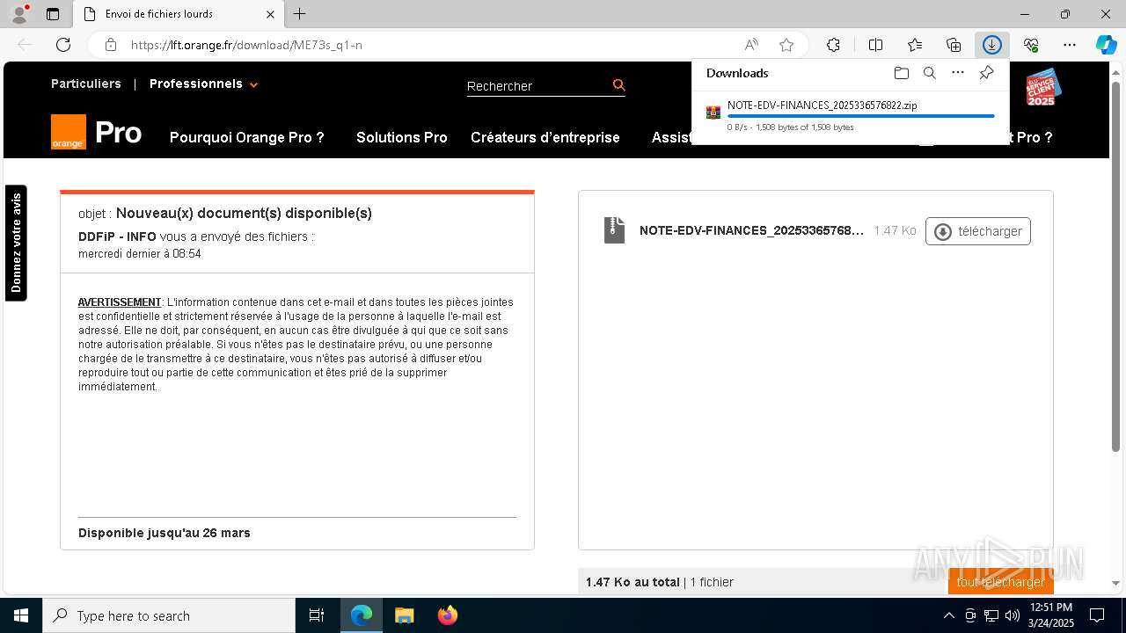The height and width of the screenshot is (633, 1126).
Task: Open Pourquoi Orange Pro ? menu
Action: point(246,137)
